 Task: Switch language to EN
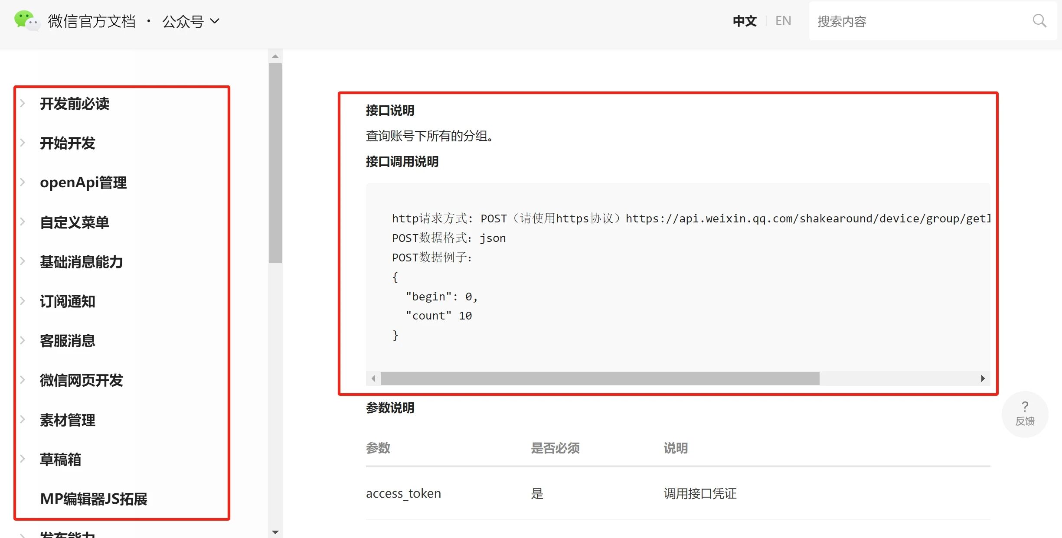783,21
